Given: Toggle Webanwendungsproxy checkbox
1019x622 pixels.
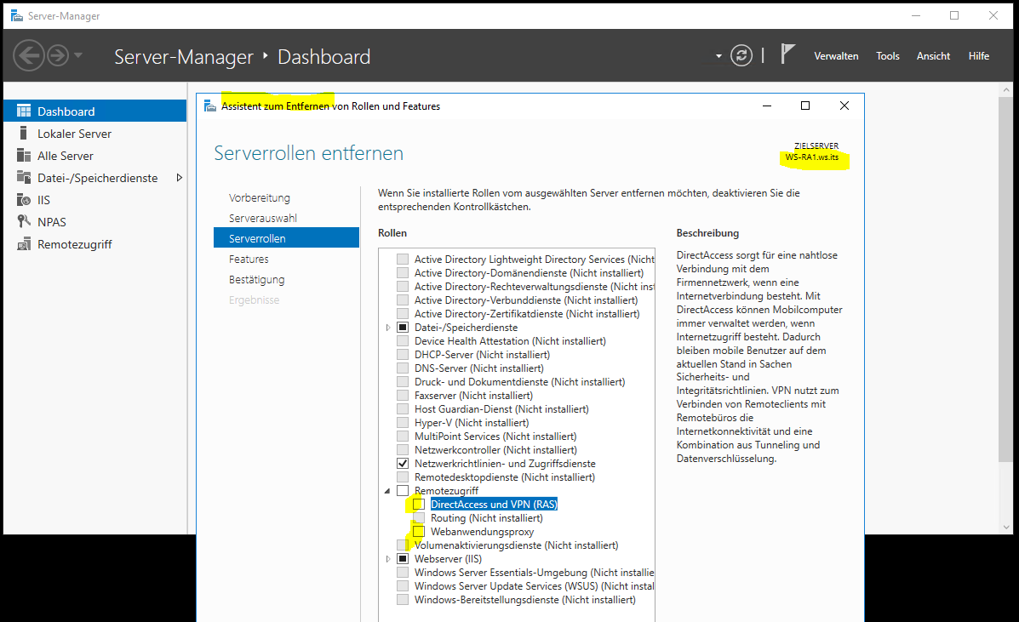Looking at the screenshot, I should click(419, 532).
